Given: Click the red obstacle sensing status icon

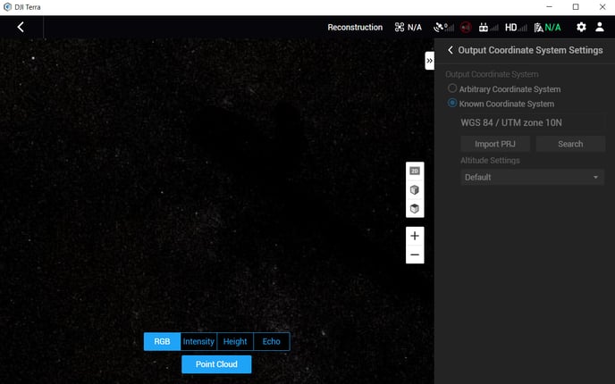Looking at the screenshot, I should (x=466, y=27).
